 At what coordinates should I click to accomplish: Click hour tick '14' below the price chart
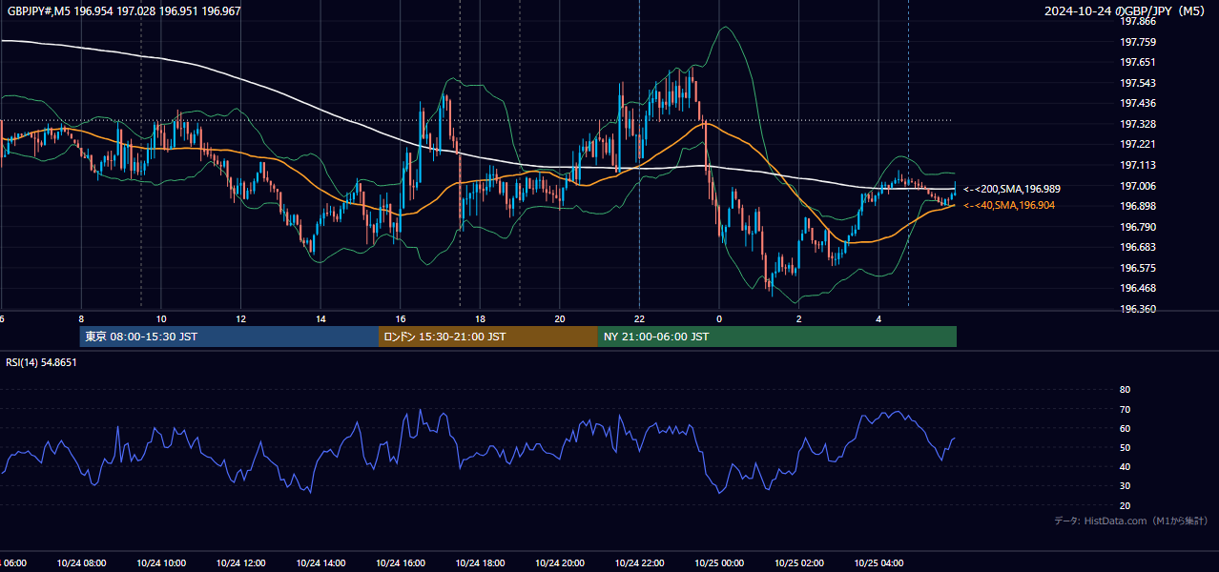point(320,319)
